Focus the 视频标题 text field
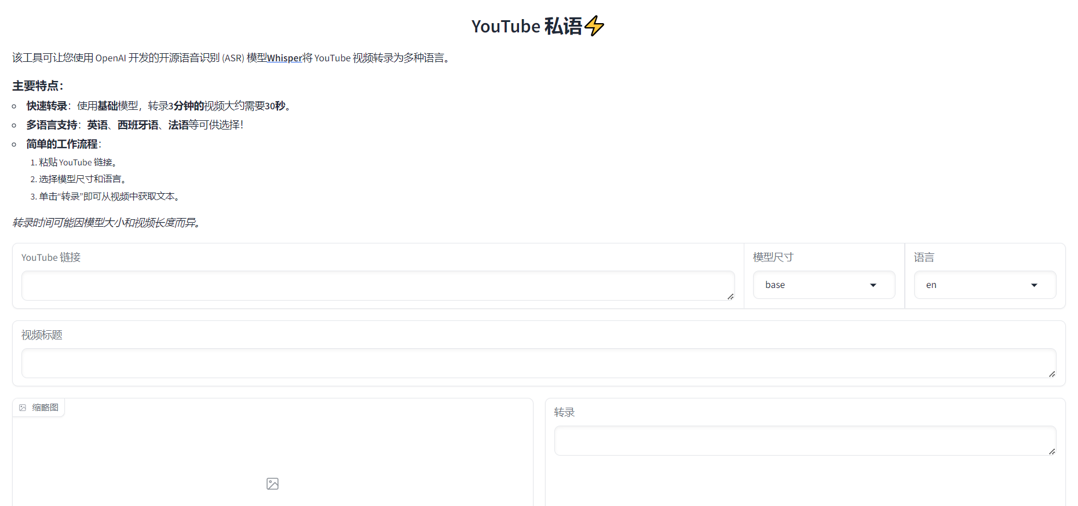This screenshot has height=506, width=1078. 538,363
